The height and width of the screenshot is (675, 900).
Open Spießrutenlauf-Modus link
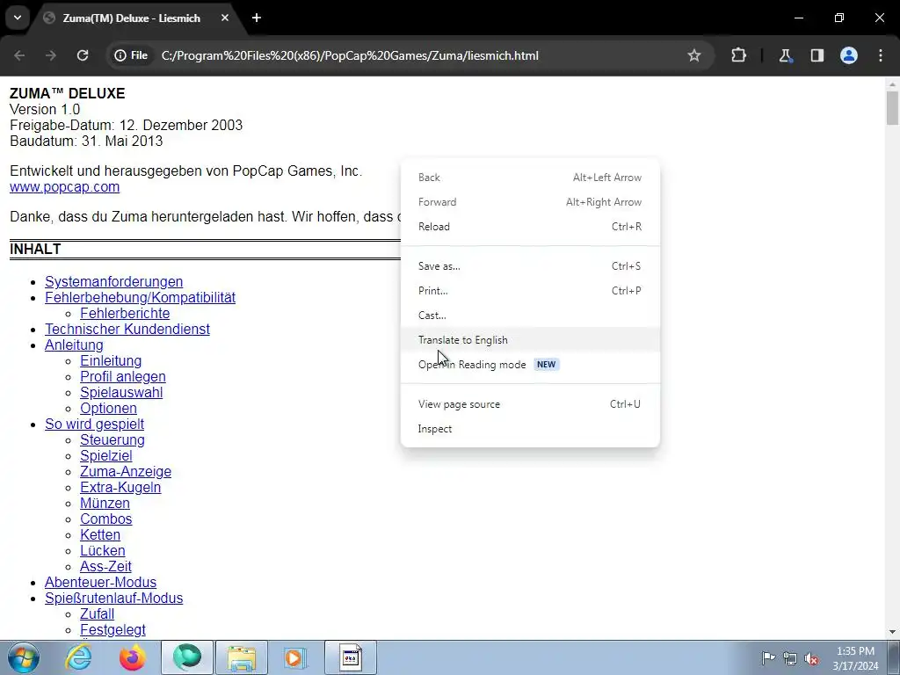(x=113, y=598)
